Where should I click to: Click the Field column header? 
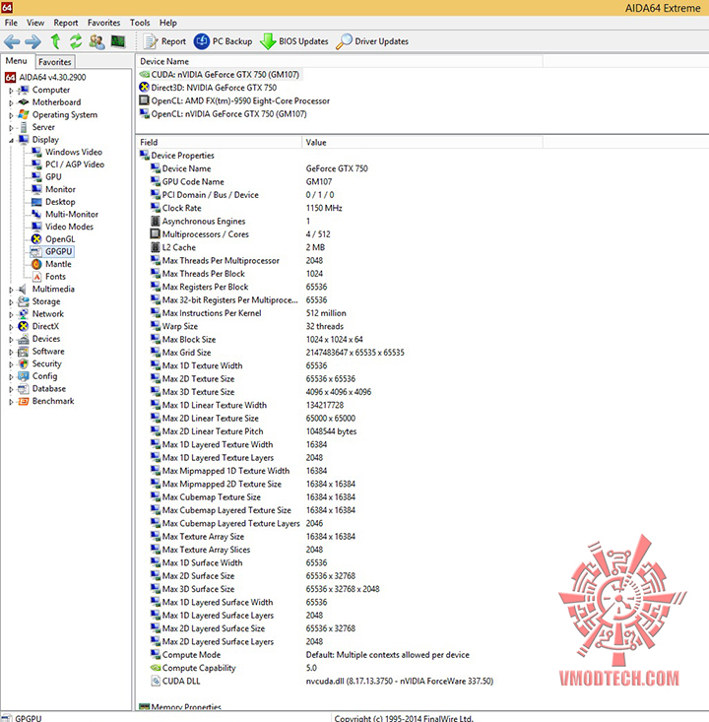219,142
